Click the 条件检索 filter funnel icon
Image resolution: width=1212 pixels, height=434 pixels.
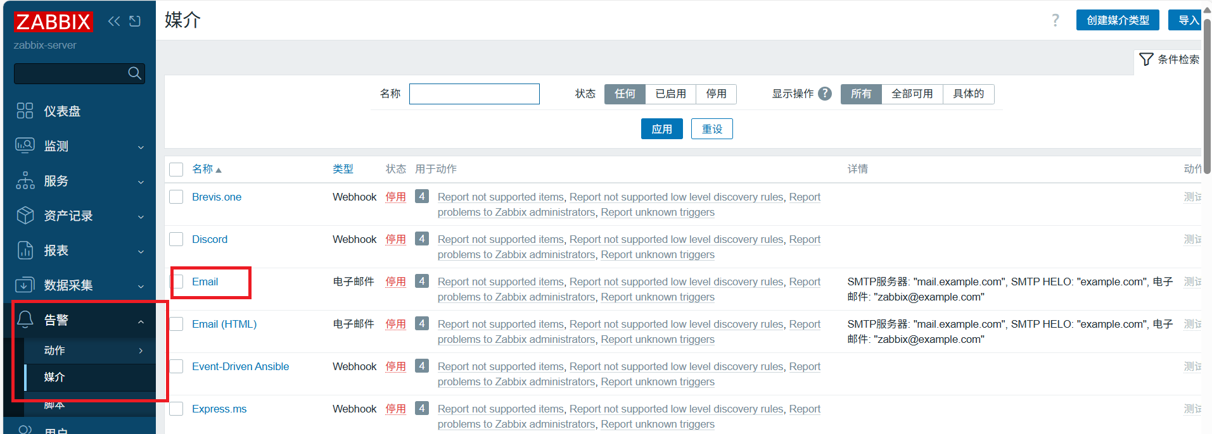pyautogui.click(x=1146, y=59)
